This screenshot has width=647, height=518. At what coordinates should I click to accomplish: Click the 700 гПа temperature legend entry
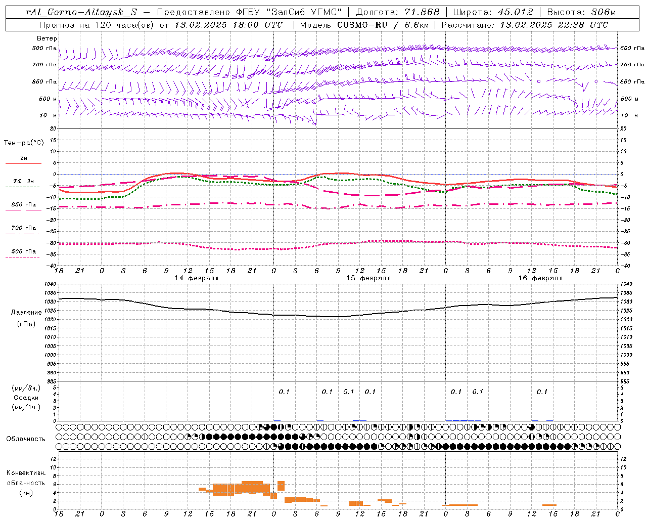(x=23, y=228)
